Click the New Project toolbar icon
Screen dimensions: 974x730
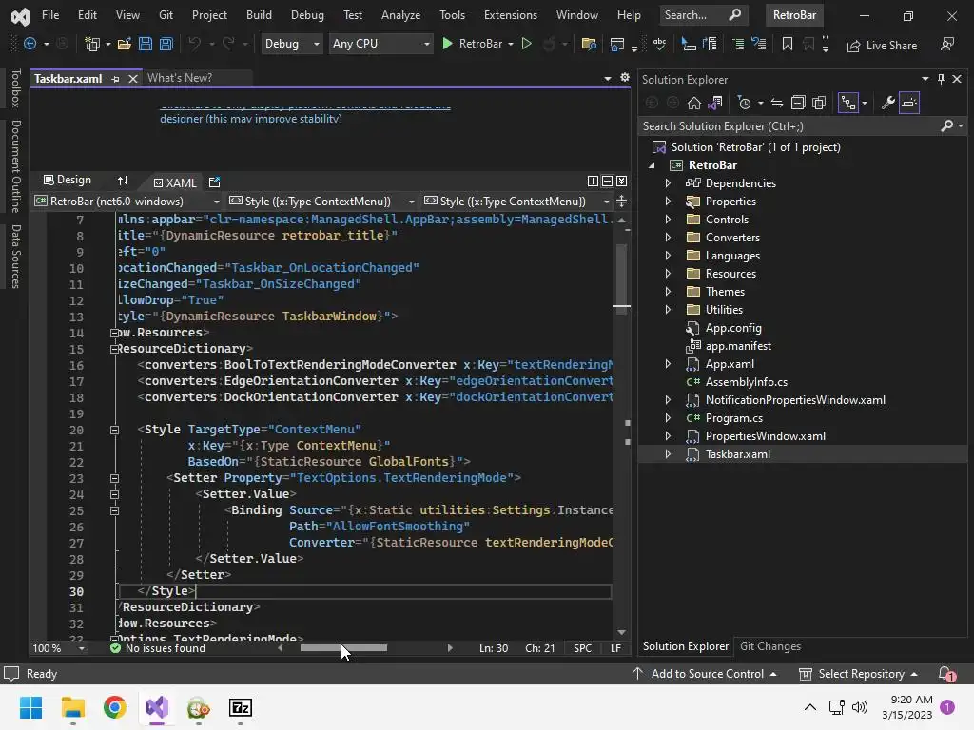(92, 44)
